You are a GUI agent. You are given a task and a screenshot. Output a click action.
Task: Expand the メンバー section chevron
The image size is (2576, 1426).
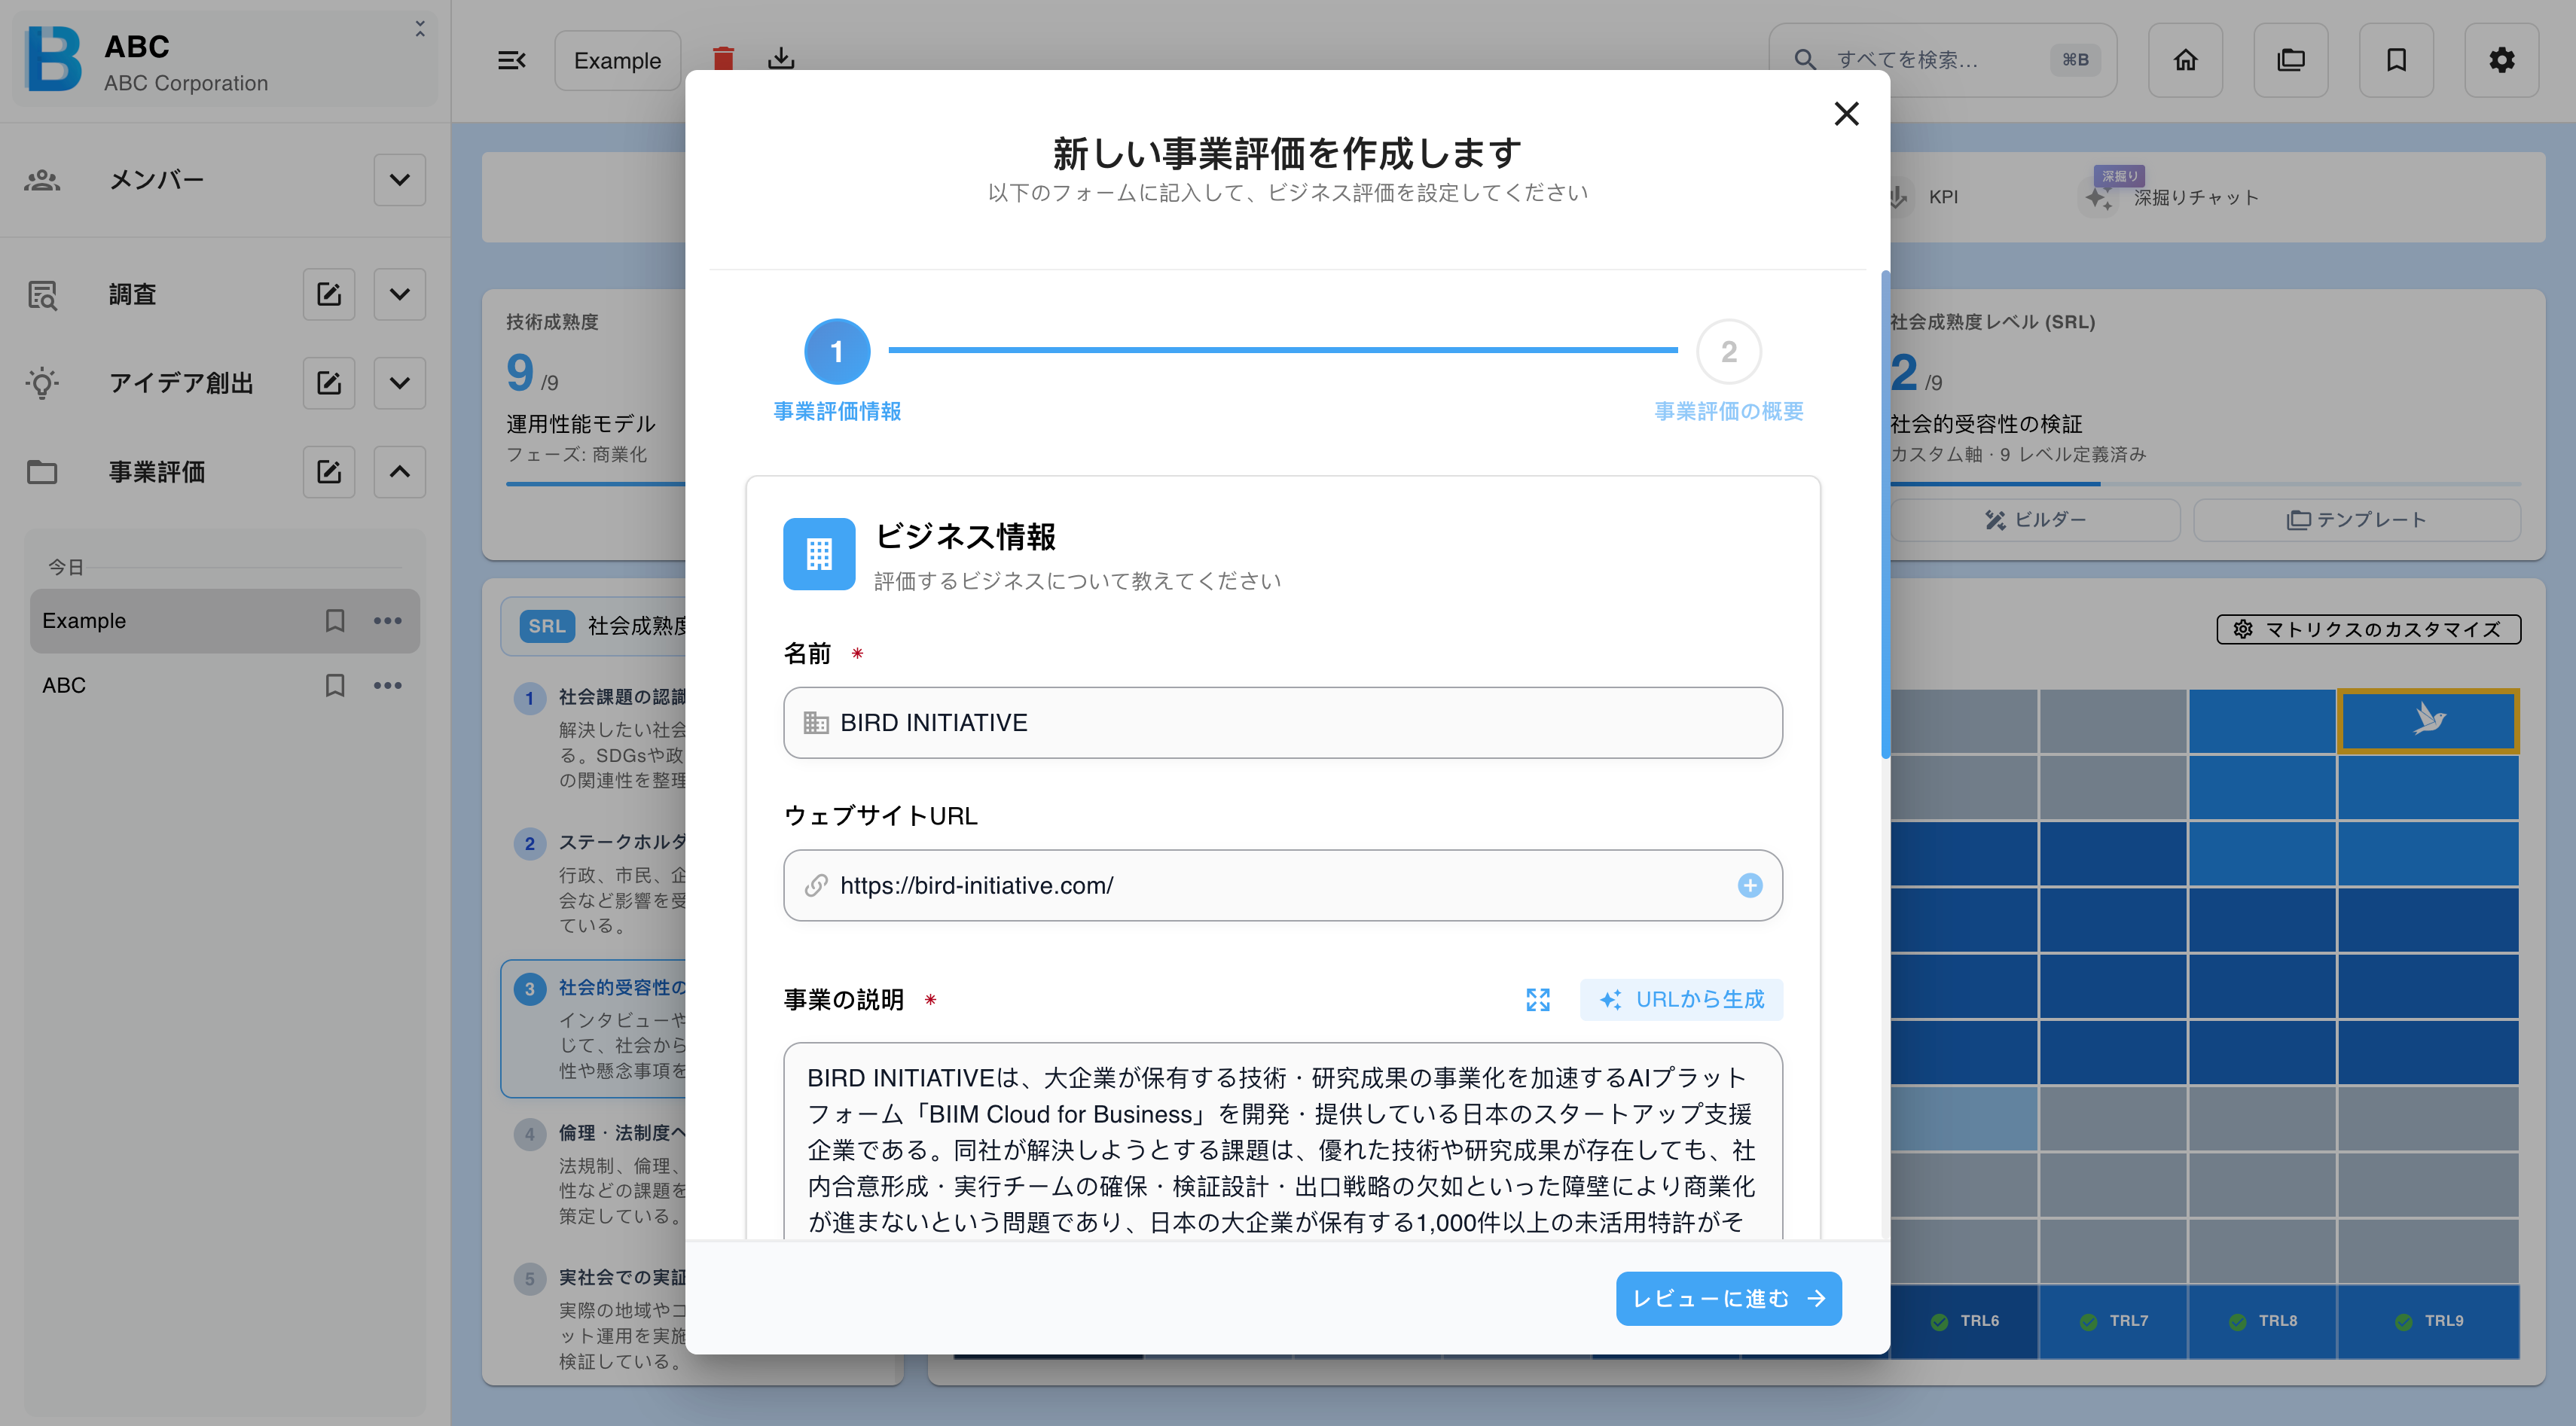(x=399, y=180)
